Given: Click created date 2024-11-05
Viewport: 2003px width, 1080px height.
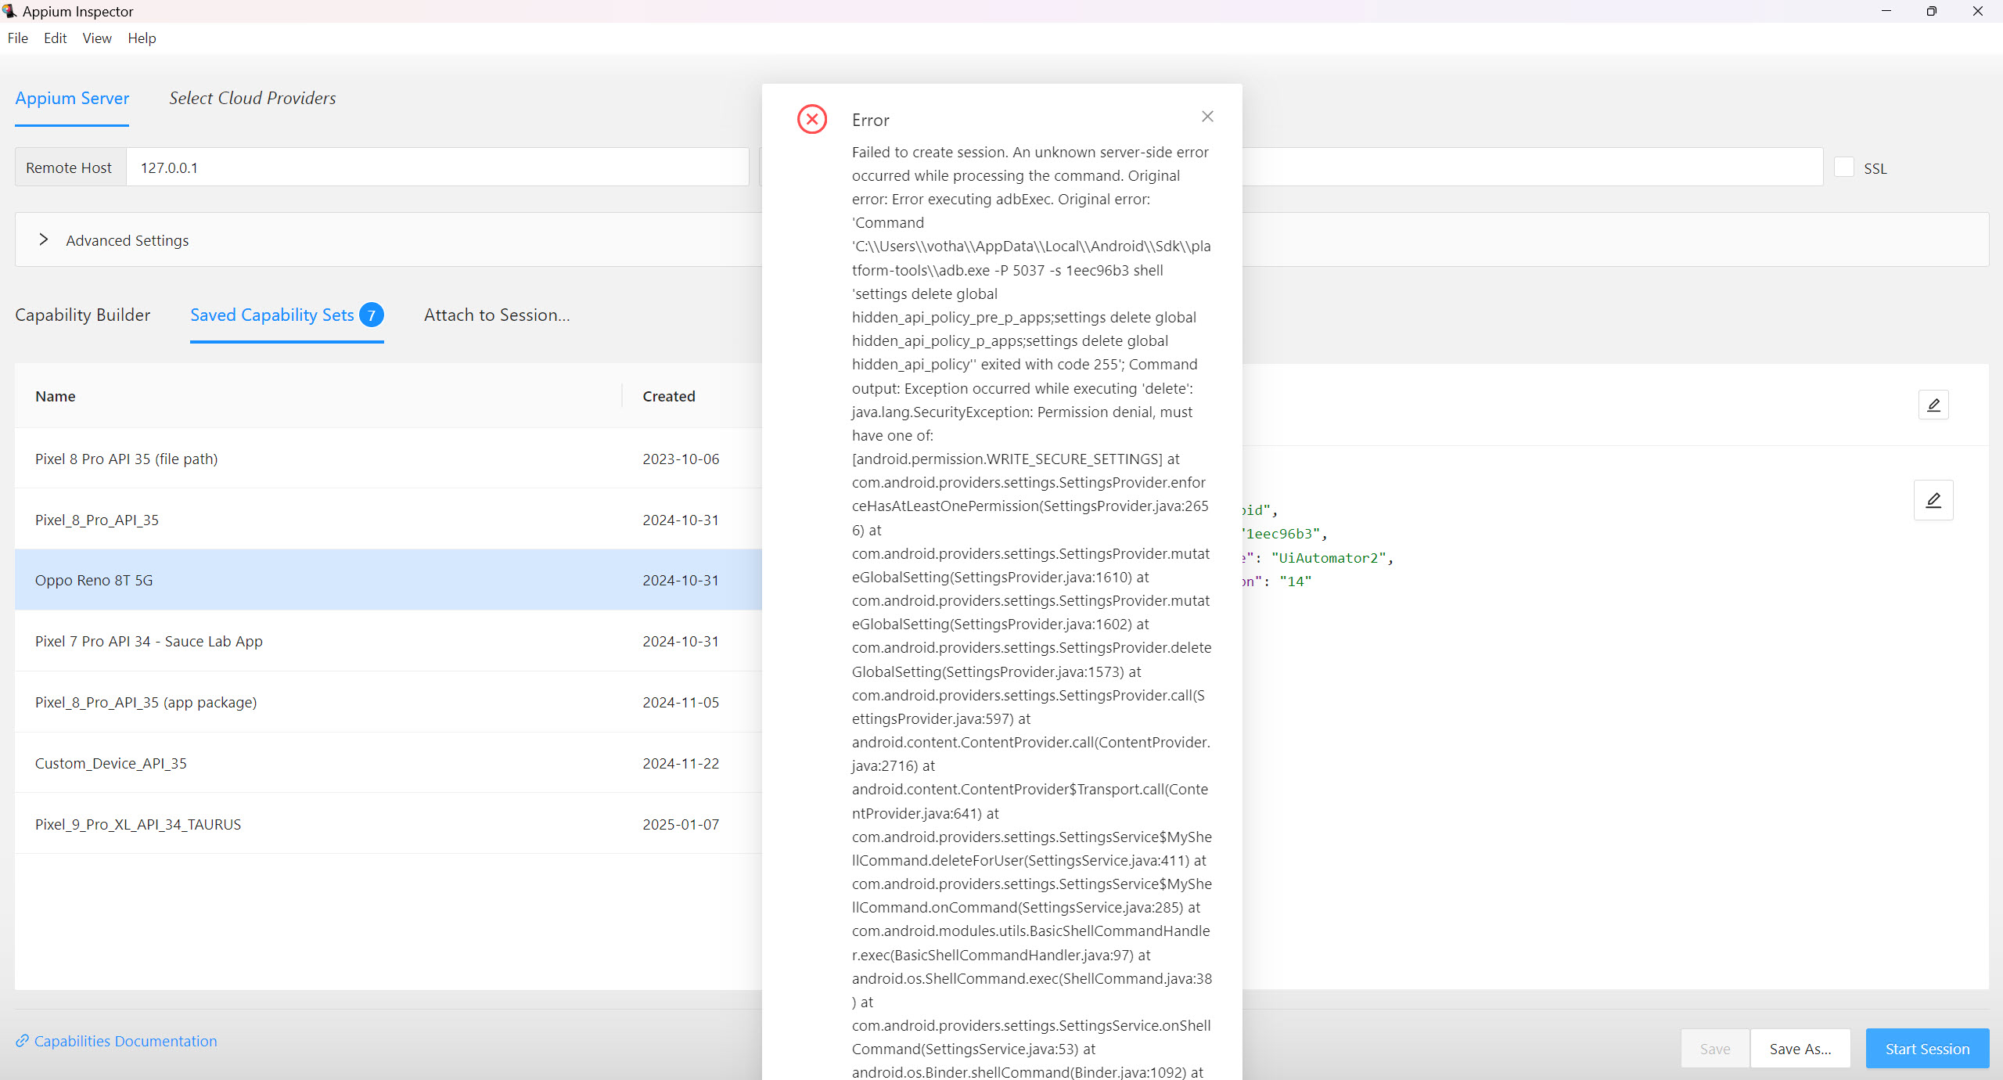Looking at the screenshot, I should tap(681, 702).
